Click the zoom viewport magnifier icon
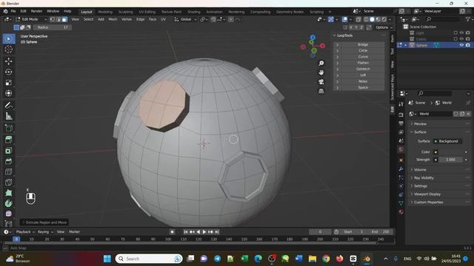 tap(321, 63)
